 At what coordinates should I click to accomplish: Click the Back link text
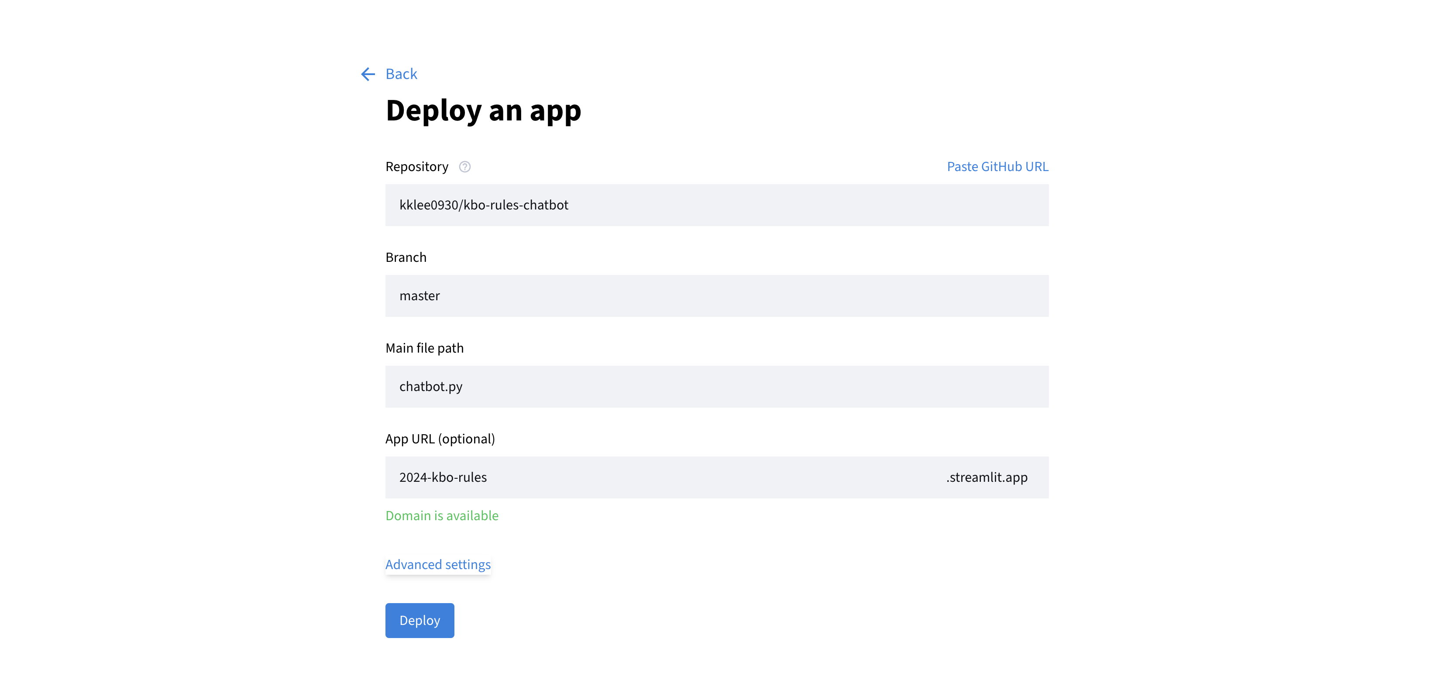(401, 74)
